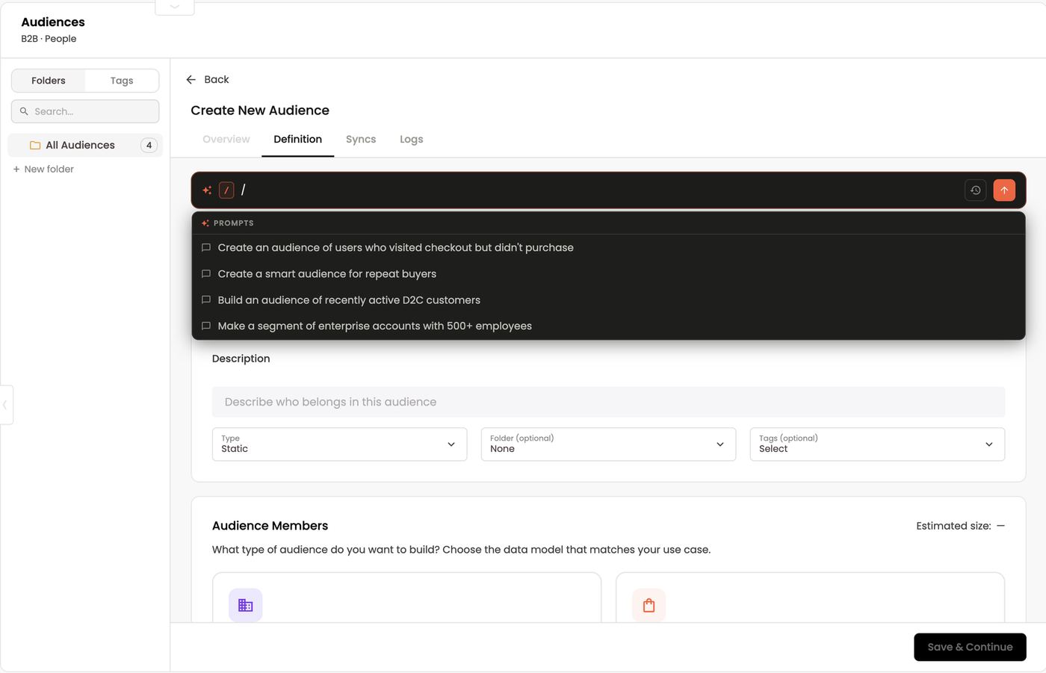Select the Definition tab

point(297,139)
